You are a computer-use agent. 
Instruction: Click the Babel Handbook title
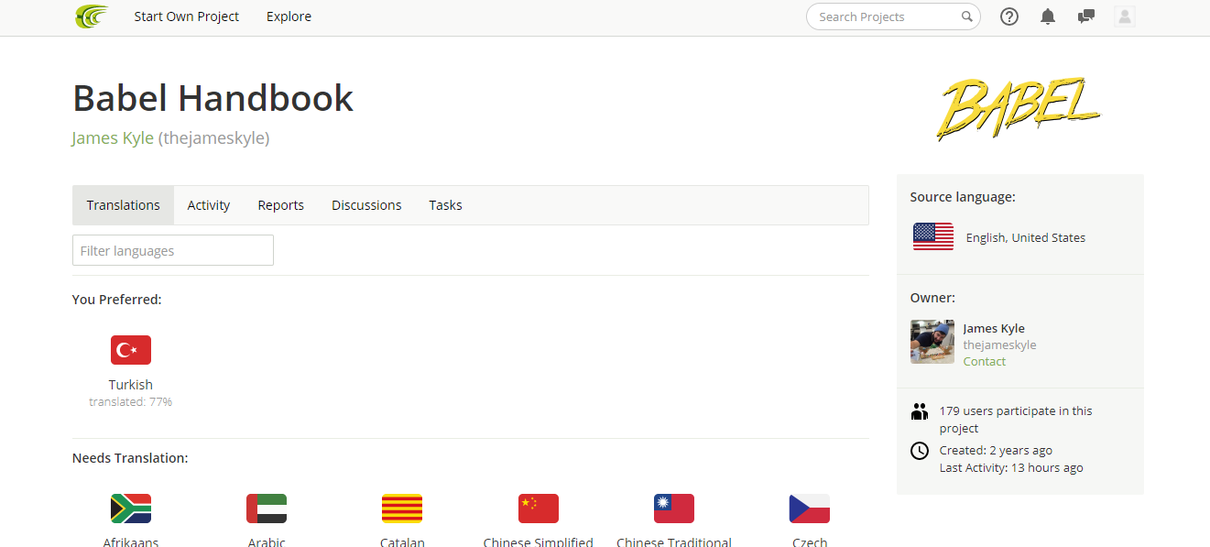(213, 98)
